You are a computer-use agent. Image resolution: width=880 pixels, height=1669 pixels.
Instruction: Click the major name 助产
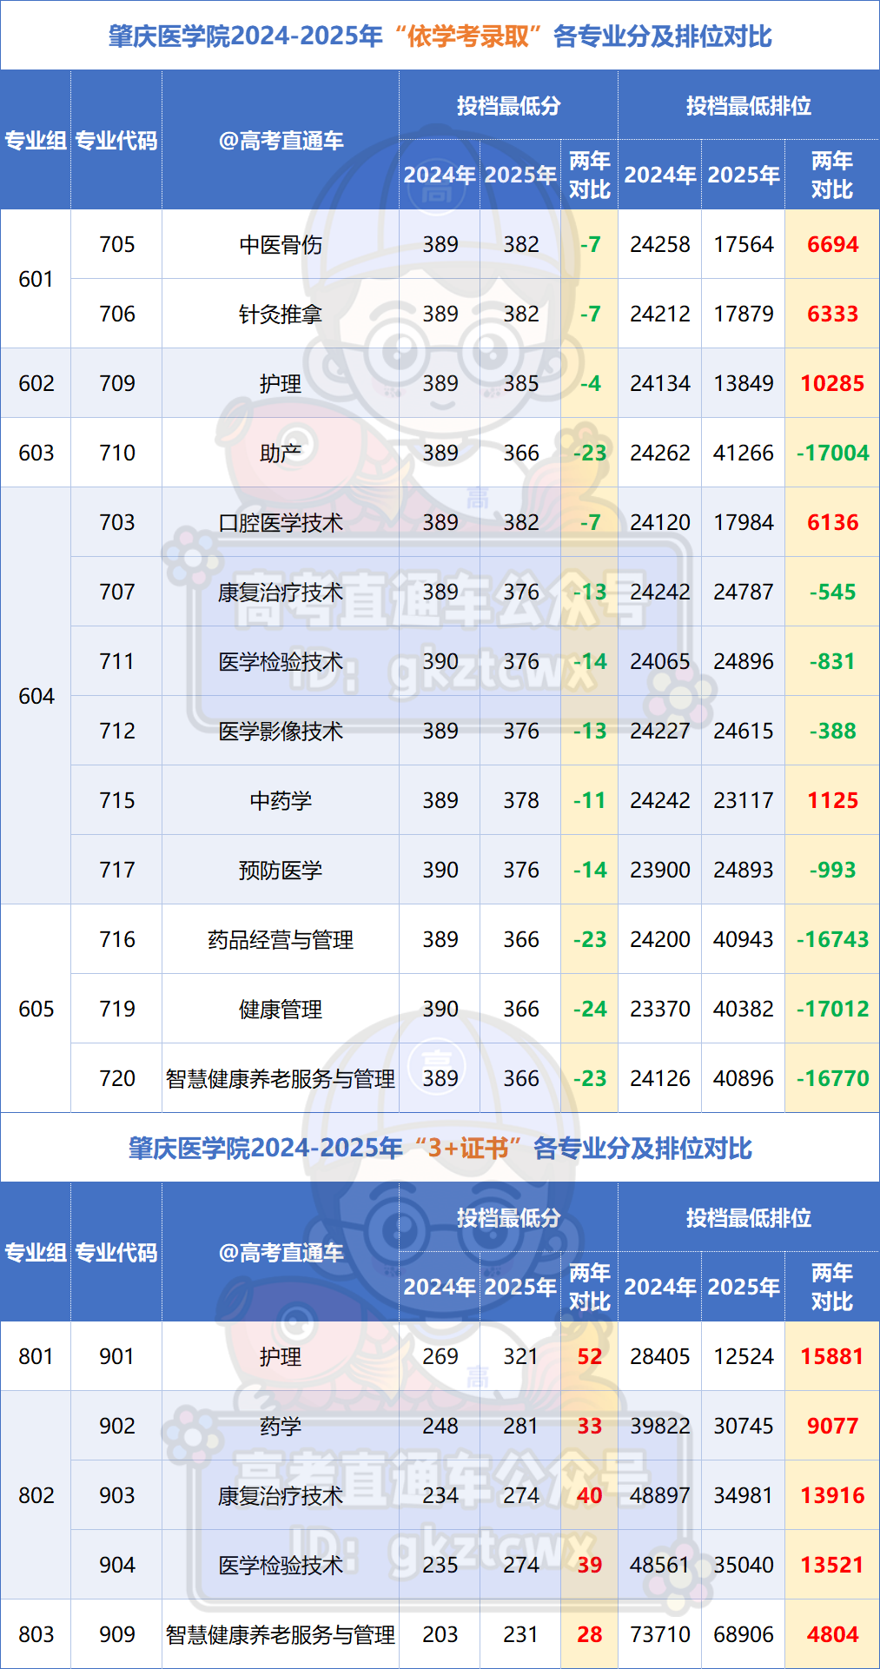(x=281, y=454)
